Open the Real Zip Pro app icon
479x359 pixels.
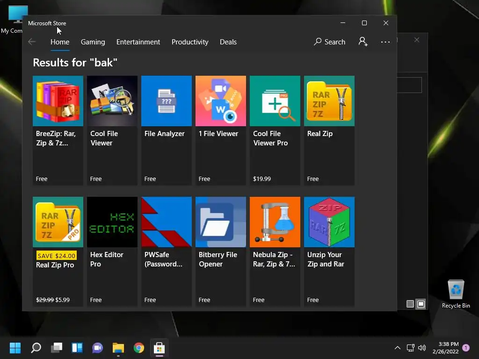58,222
